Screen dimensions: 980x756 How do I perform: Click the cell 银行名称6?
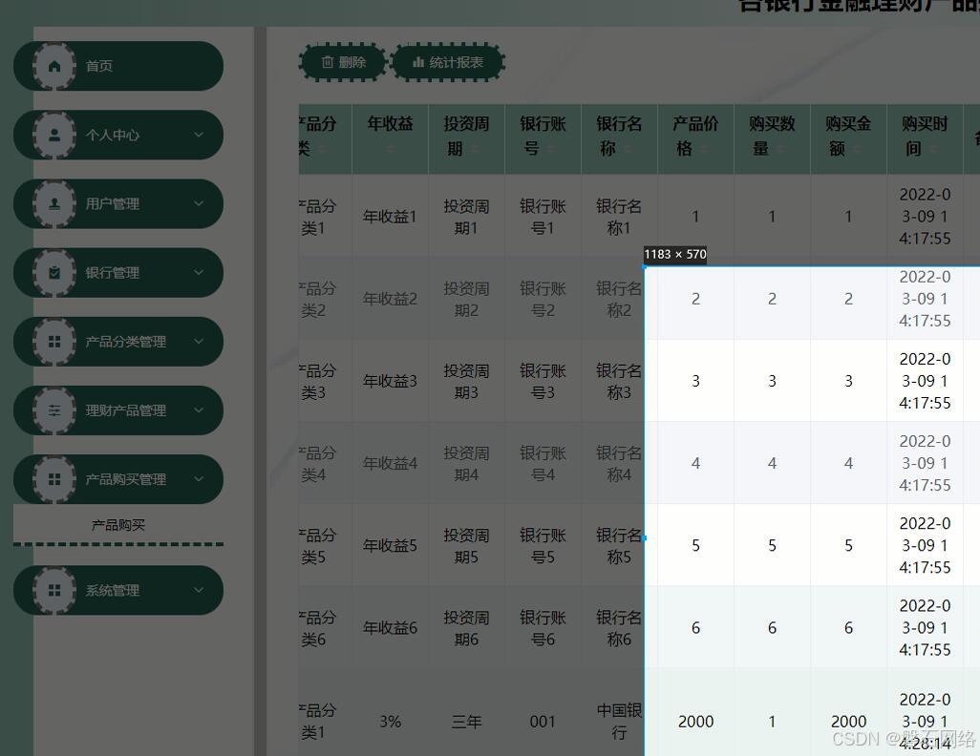(619, 628)
